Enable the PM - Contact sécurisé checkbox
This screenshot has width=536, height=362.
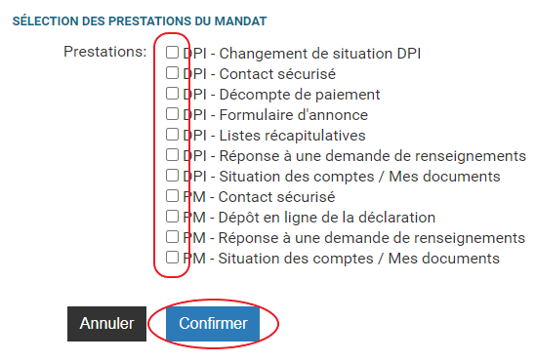click(172, 196)
